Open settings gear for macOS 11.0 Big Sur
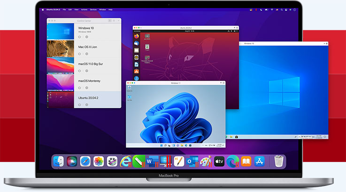The width and height of the screenshot is (346, 192). point(87,71)
